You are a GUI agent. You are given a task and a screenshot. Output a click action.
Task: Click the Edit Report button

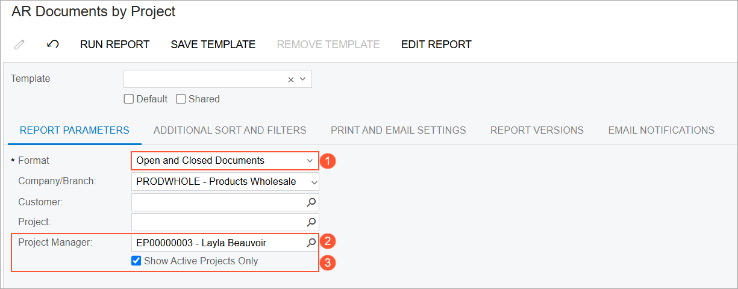point(436,45)
